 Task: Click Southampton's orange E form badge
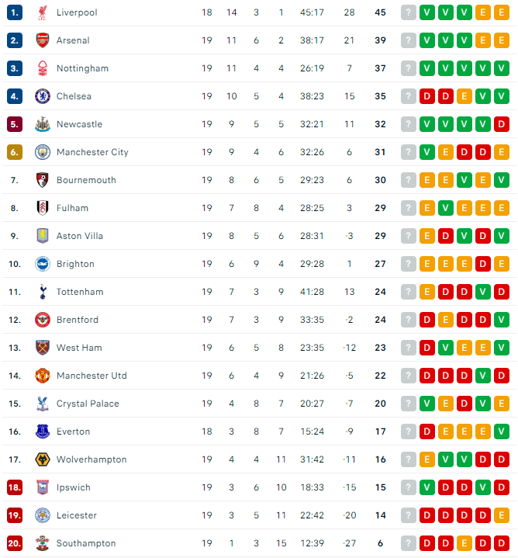pos(464,543)
